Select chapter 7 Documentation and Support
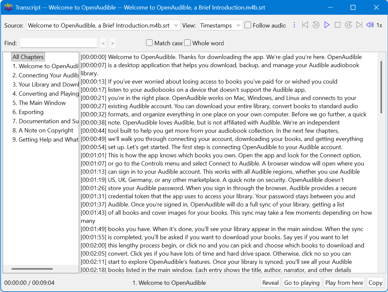Viewport: 388px width, 292px height. click(x=45, y=121)
